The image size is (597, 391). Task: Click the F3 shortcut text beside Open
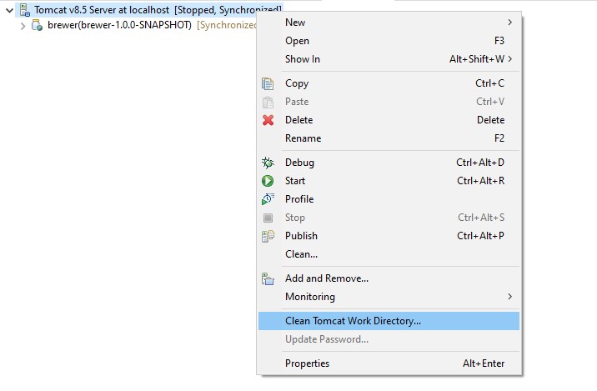tap(499, 41)
